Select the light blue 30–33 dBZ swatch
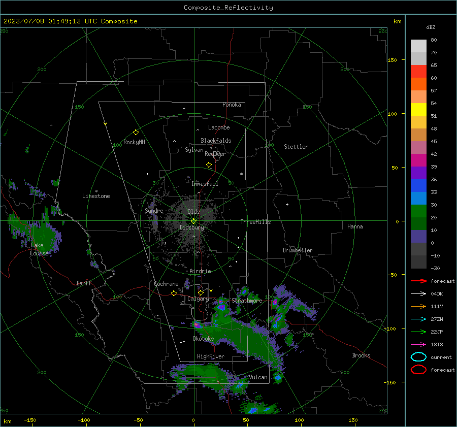Screen dimensions: 457x427 point(418,198)
